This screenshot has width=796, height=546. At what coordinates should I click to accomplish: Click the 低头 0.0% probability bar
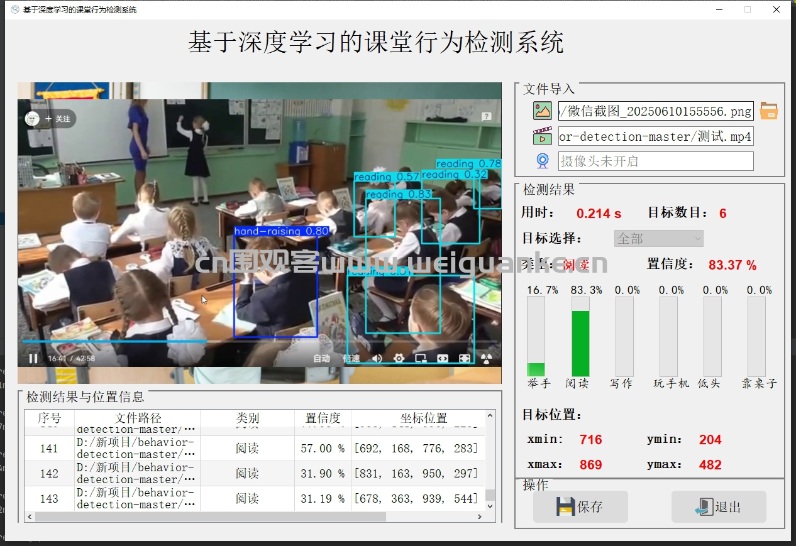pos(712,337)
